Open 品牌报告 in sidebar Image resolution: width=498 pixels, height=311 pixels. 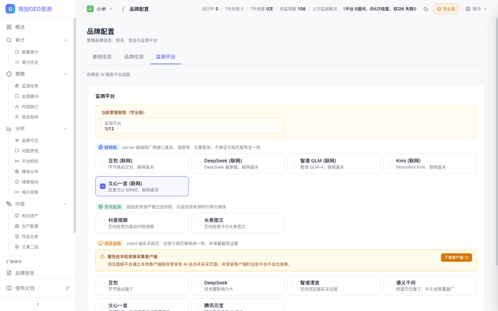38,273
